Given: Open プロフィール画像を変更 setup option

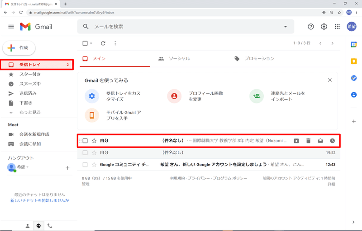Looking at the screenshot, I should coord(195,96).
